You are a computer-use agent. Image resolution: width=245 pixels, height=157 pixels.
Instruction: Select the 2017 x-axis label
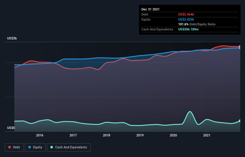click(x=73, y=135)
